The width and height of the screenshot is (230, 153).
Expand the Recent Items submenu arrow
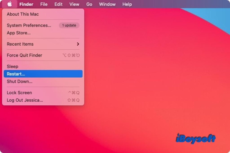pos(78,44)
